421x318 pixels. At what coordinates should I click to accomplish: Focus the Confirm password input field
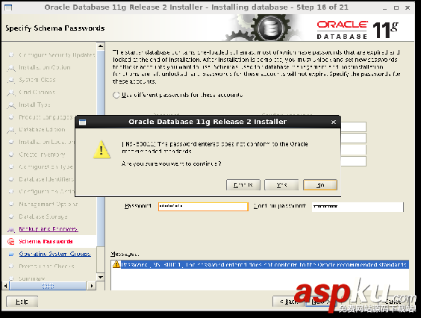coord(358,207)
